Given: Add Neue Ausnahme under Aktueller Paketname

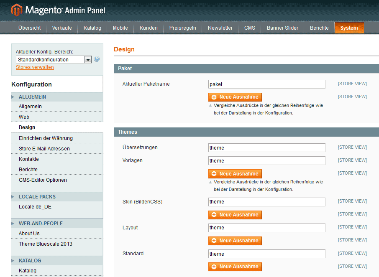Looking at the screenshot, I should pyautogui.click(x=235, y=97).
